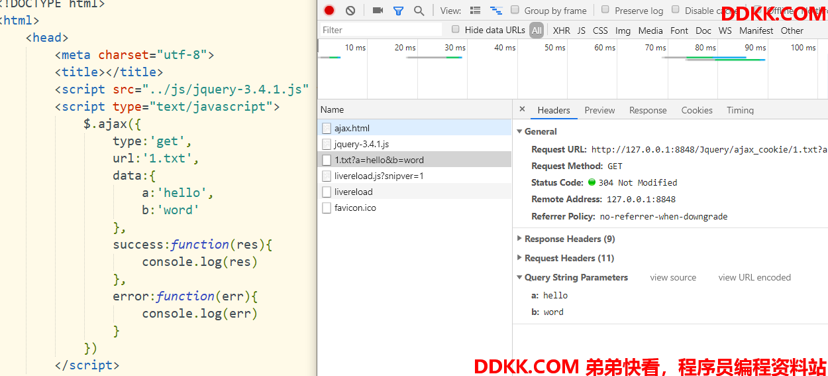Collapse the General section

coord(520,131)
